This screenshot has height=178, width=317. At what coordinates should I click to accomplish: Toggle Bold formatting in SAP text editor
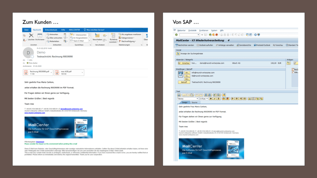[211, 99]
